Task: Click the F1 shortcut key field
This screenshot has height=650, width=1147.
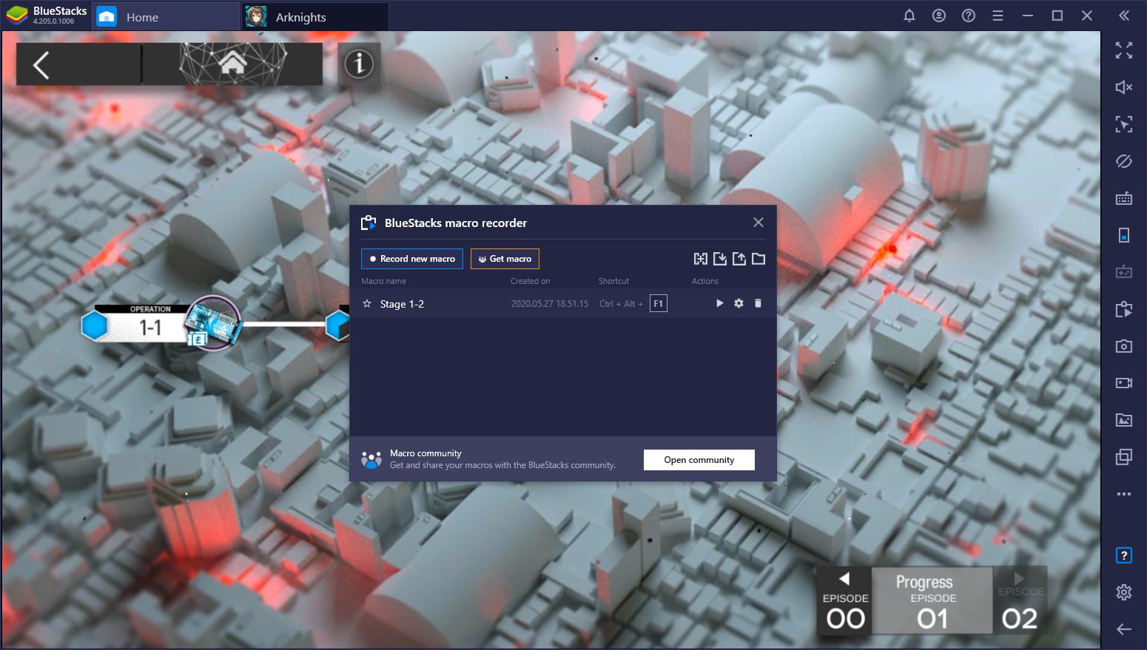Action: [x=659, y=303]
